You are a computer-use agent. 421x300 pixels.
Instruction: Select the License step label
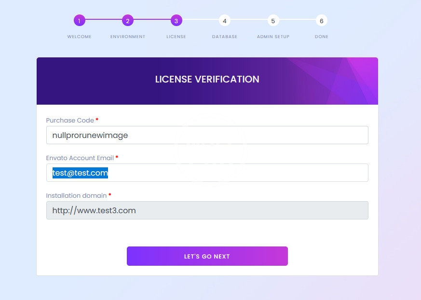click(x=176, y=37)
